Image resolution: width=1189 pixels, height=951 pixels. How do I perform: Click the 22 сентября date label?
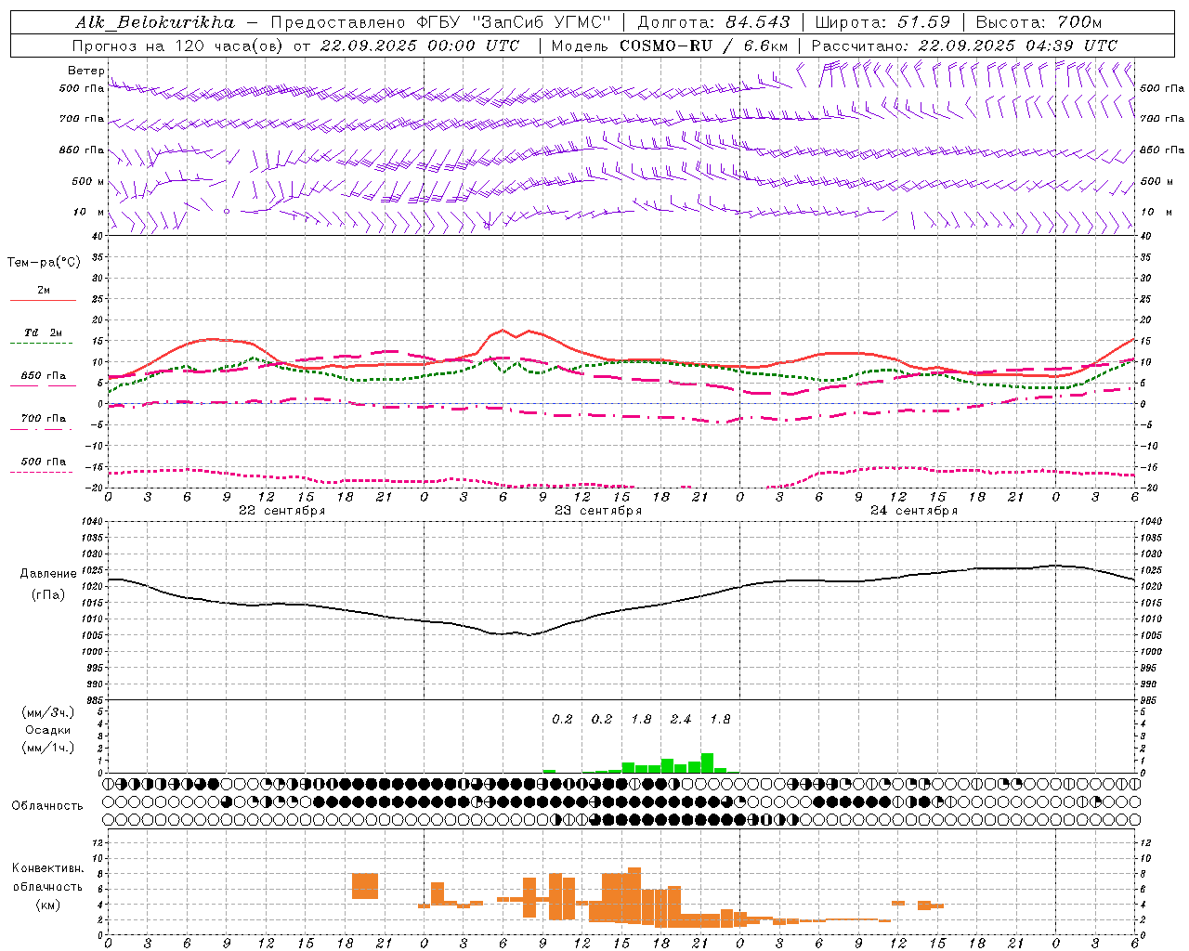[x=281, y=511]
